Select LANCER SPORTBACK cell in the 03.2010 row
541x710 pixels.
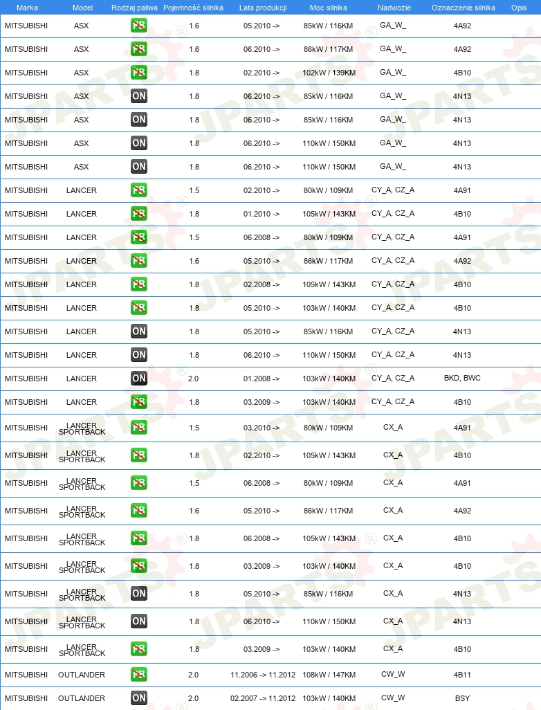(x=82, y=429)
